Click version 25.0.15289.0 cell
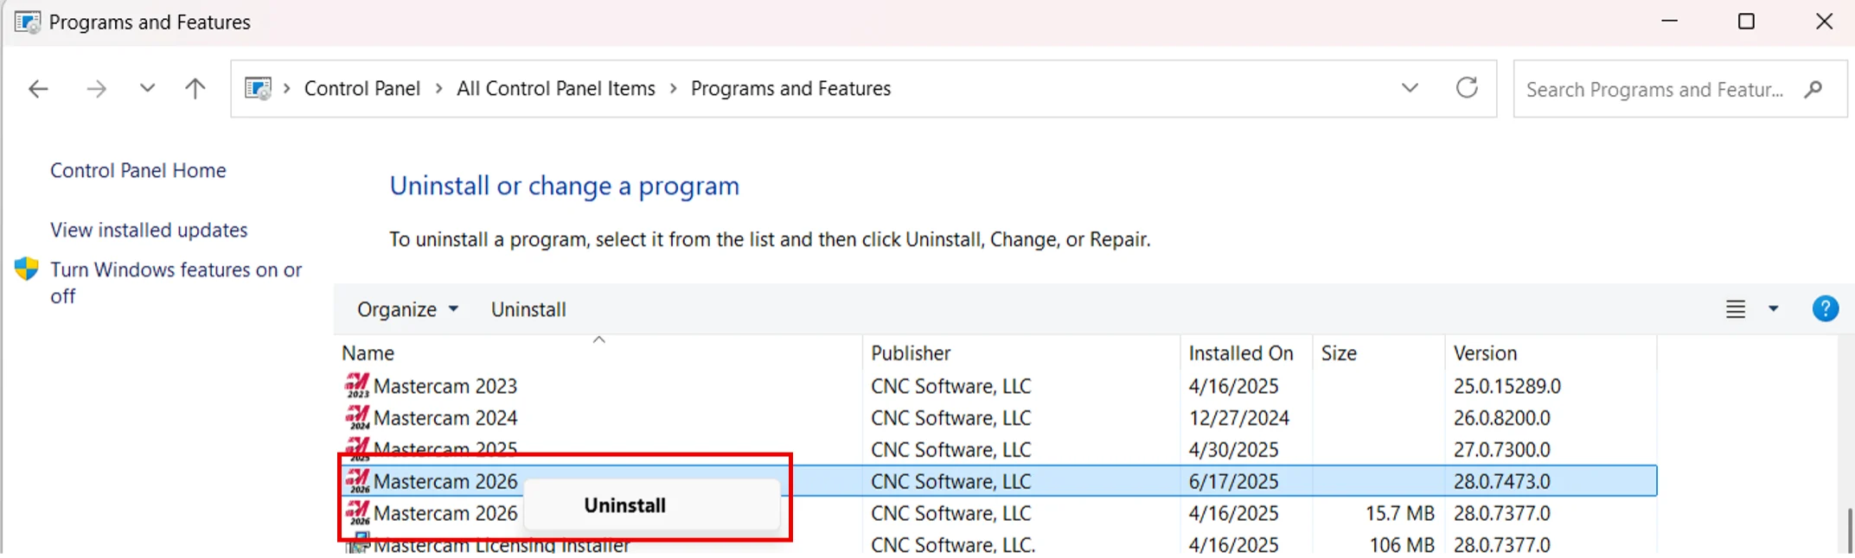Viewport: 1855px width, 558px height. [x=1506, y=385]
